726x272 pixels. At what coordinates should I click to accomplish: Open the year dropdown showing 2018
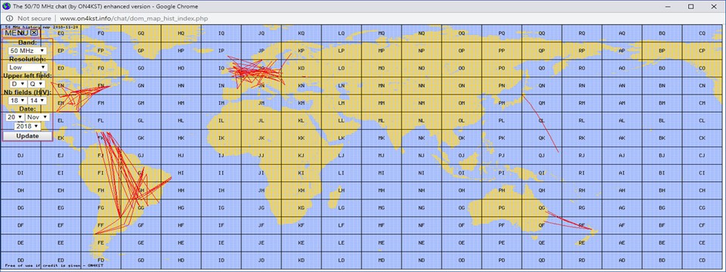[27, 126]
